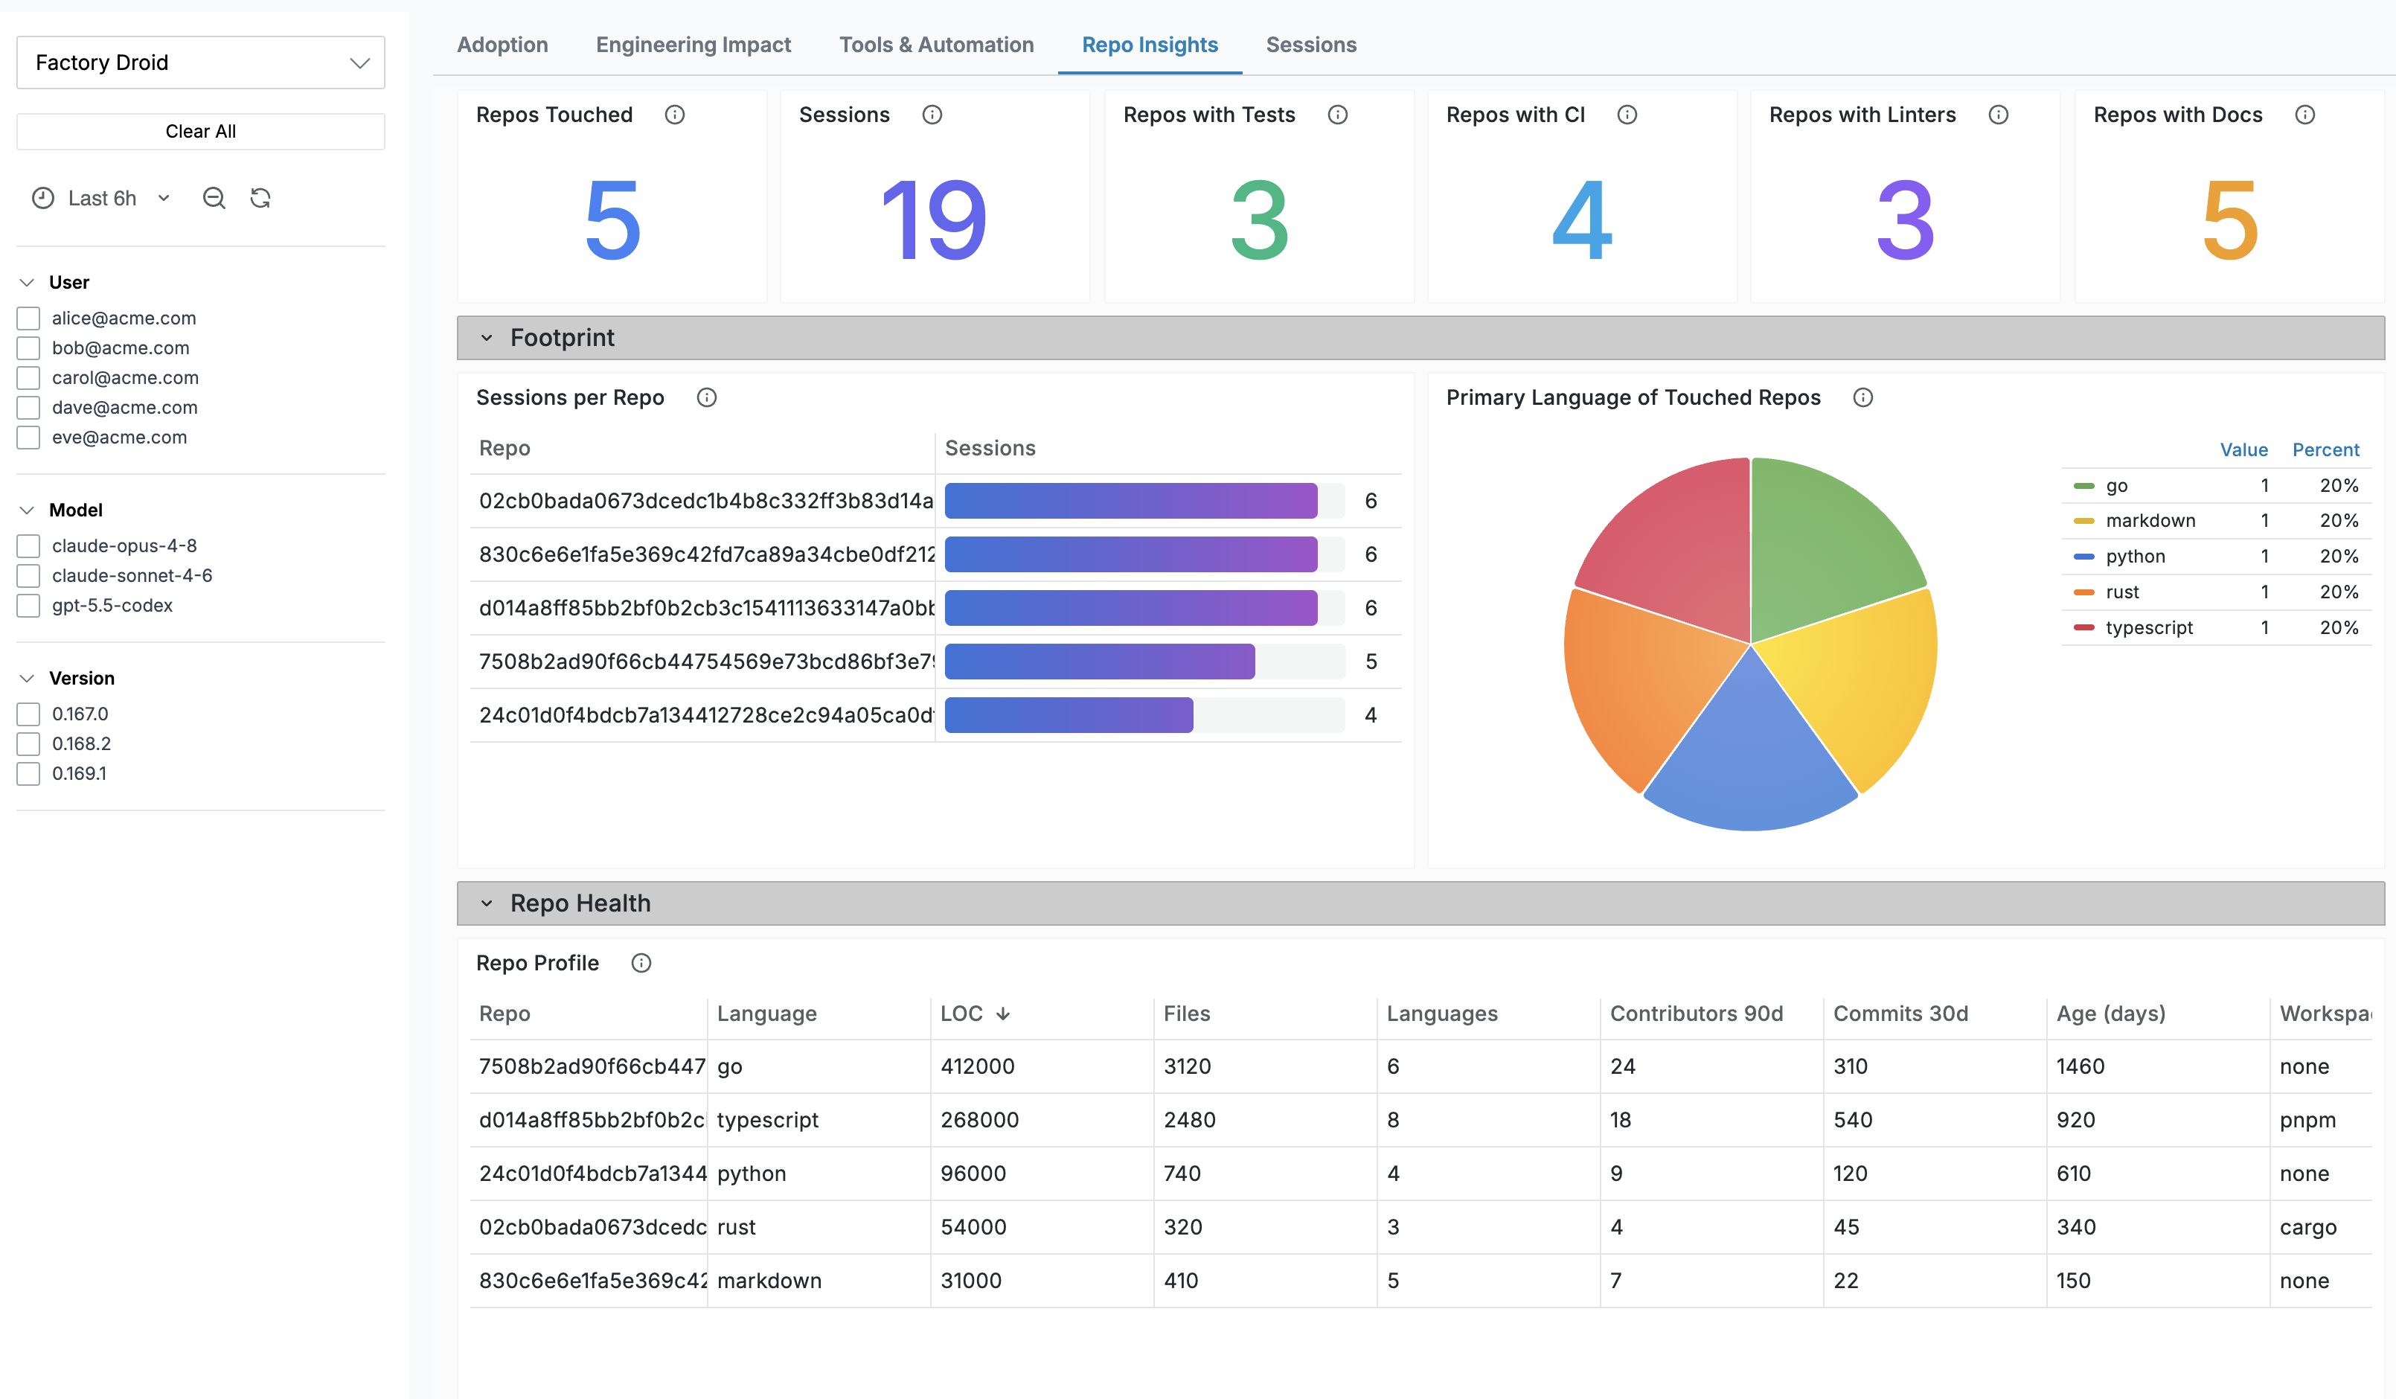Viewport: 2396px width, 1399px height.
Task: Toggle alice@acme.com user filter
Action: tap(28, 318)
